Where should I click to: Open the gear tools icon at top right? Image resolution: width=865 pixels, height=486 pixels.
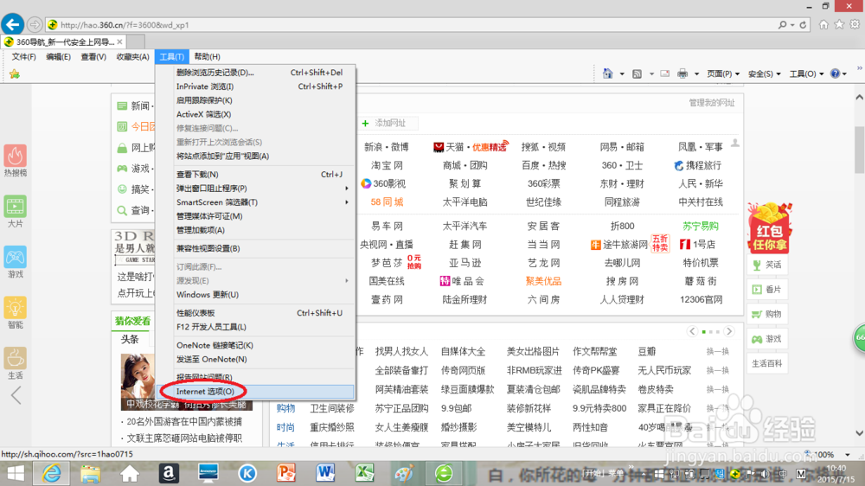pos(855,24)
